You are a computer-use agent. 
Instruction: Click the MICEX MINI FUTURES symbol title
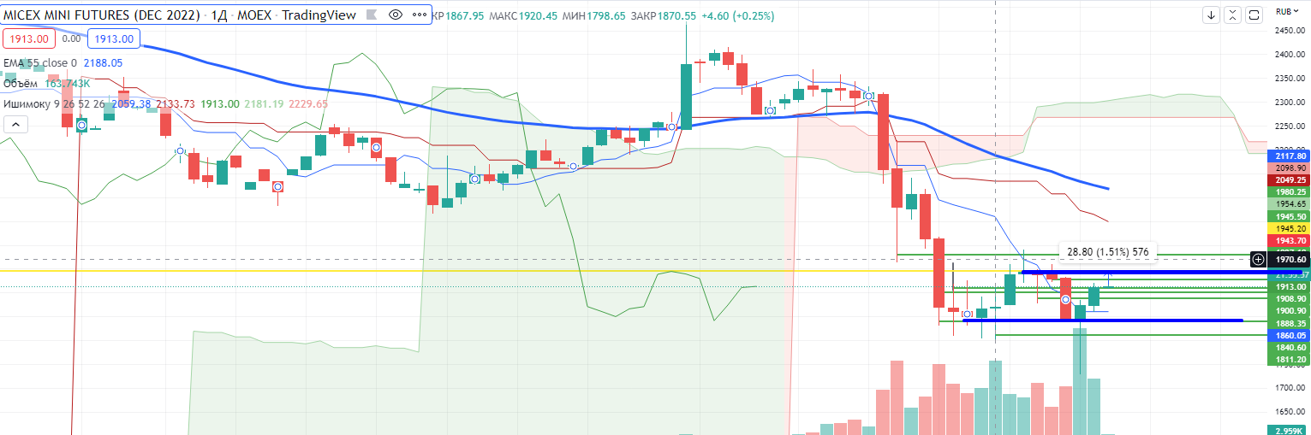coord(103,15)
